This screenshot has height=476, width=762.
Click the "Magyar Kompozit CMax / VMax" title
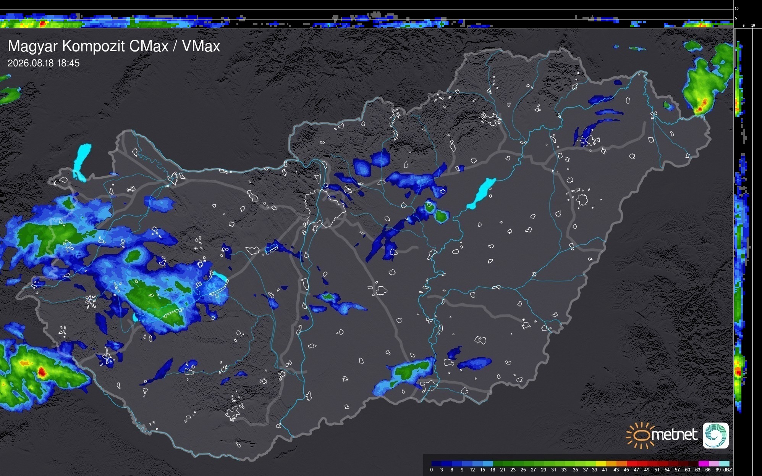point(114,46)
